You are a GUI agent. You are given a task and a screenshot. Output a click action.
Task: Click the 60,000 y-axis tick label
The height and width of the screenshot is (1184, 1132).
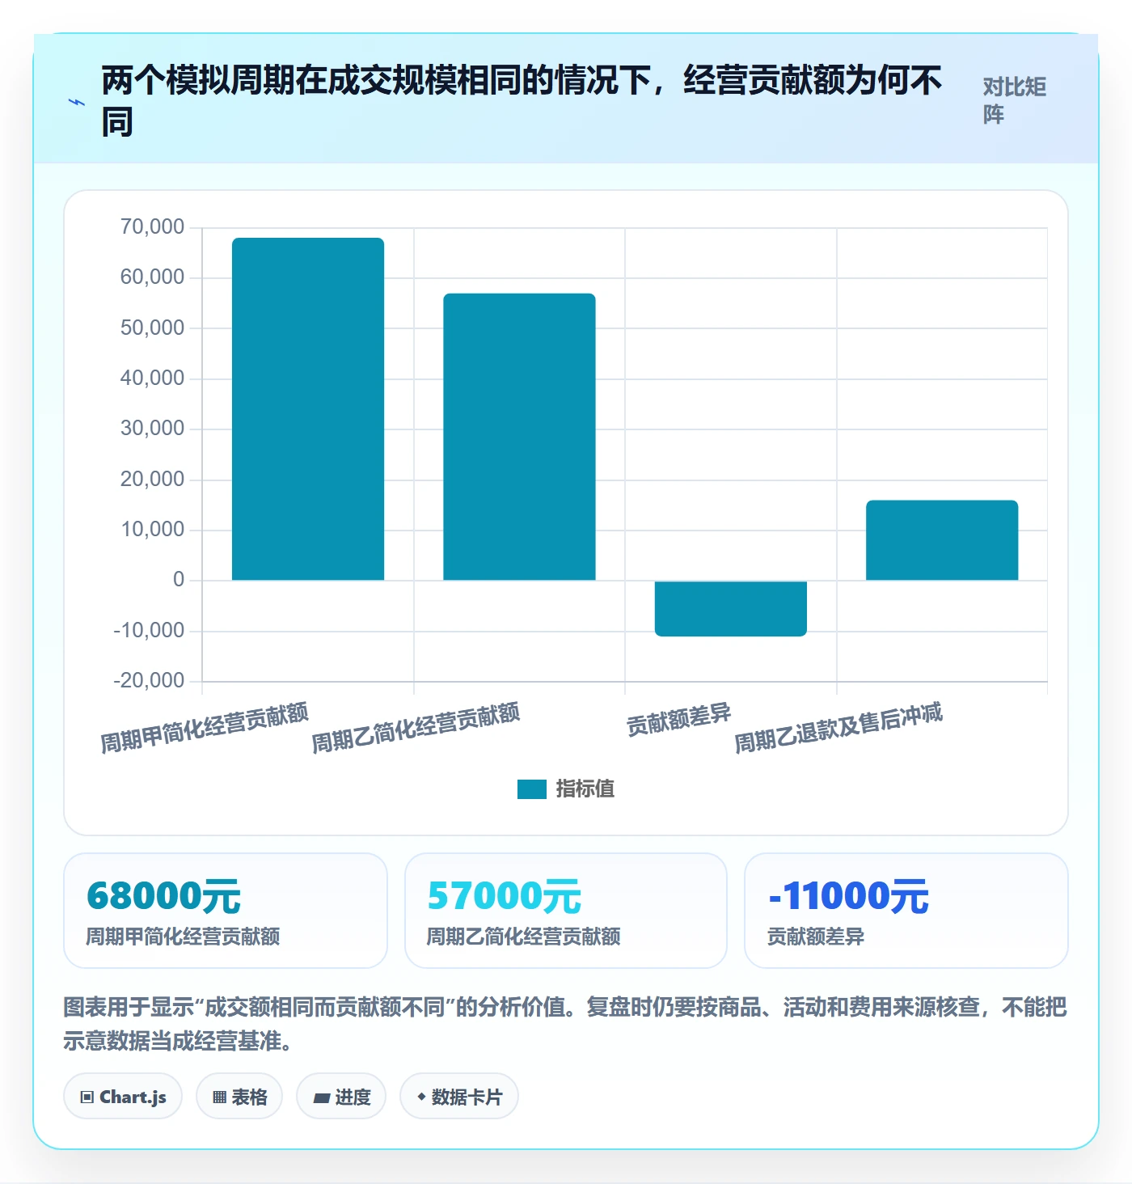[152, 277]
